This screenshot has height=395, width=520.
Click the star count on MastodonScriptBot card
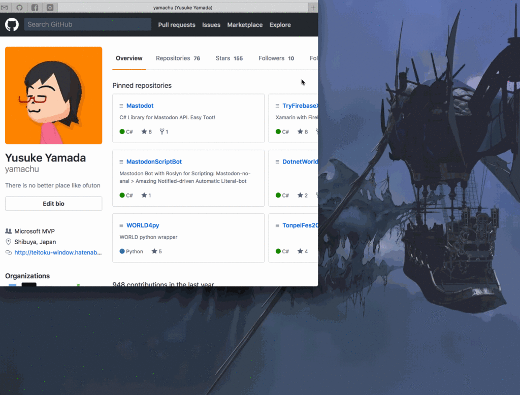click(146, 195)
